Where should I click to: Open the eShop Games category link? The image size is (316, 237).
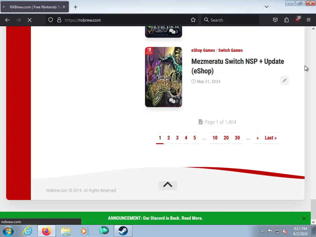pos(203,50)
